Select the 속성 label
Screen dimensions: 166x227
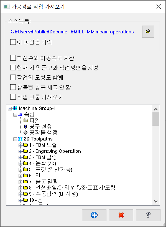click(29, 114)
